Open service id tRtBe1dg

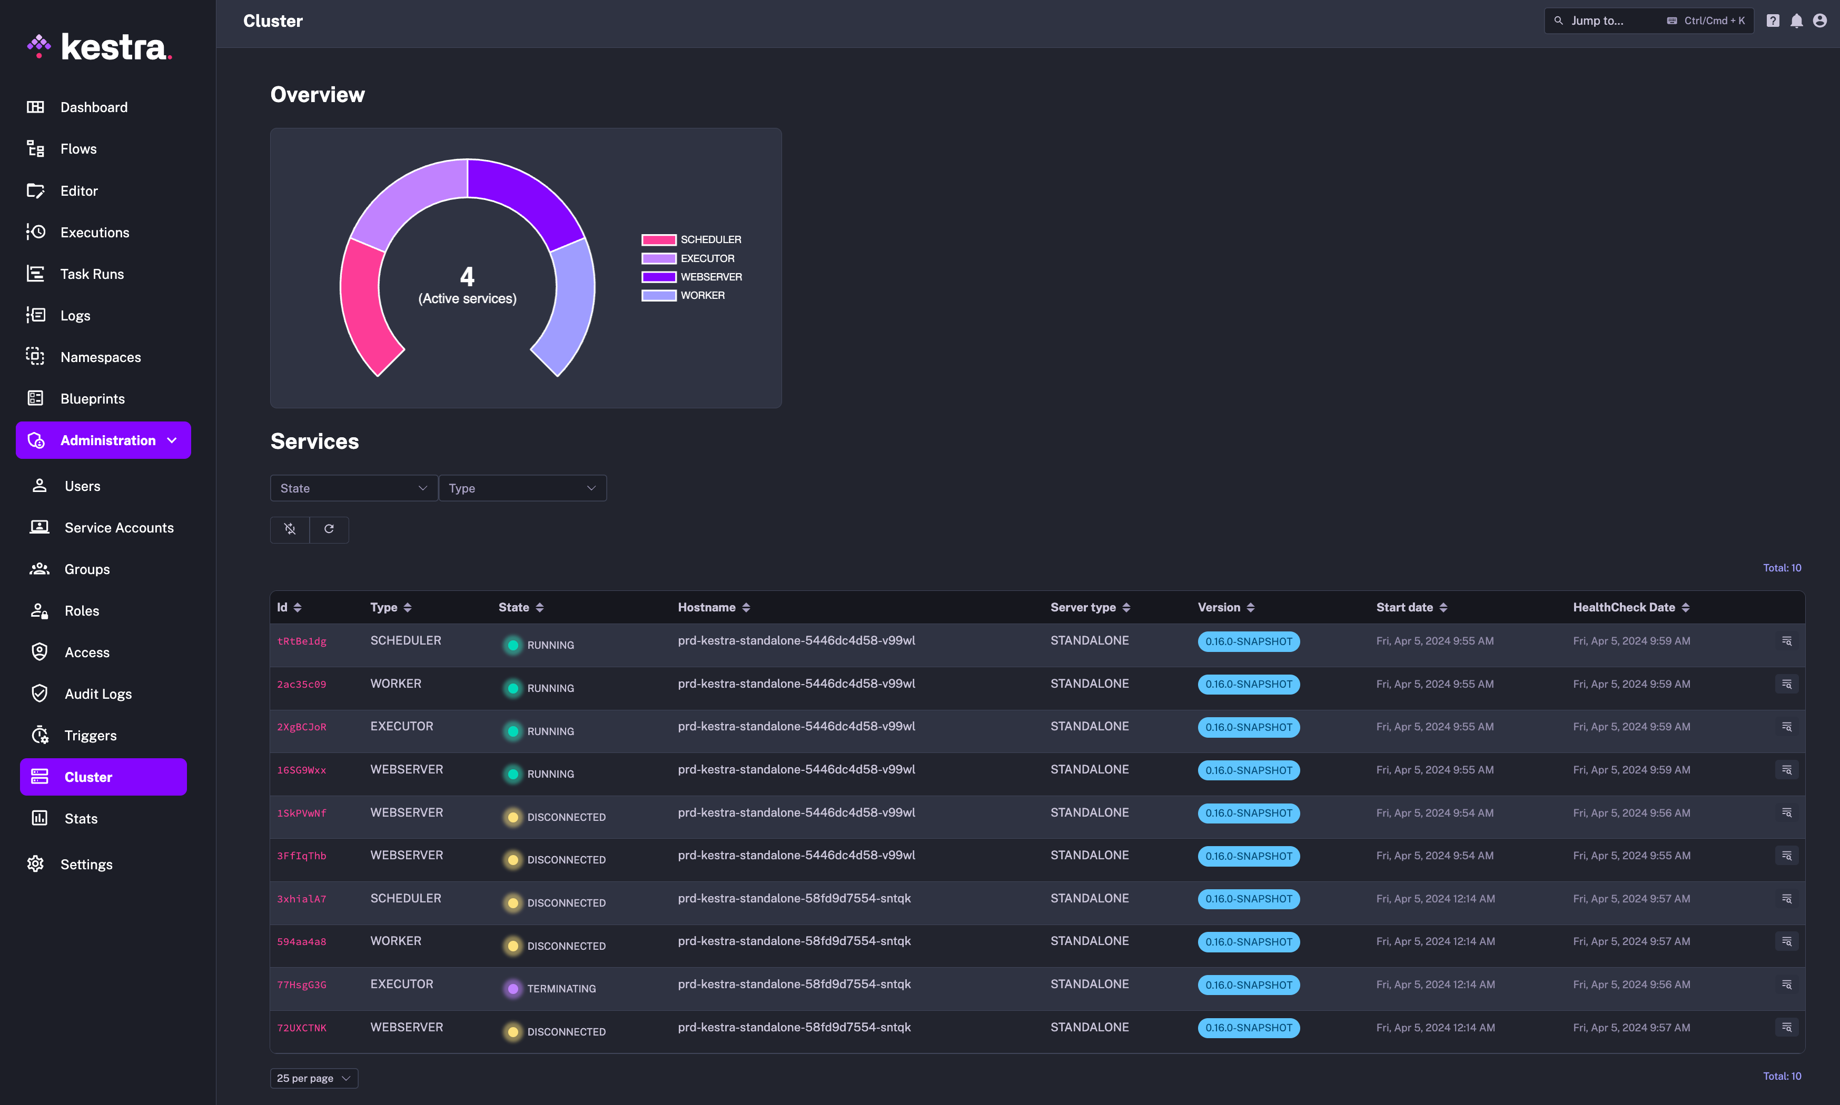(x=302, y=641)
